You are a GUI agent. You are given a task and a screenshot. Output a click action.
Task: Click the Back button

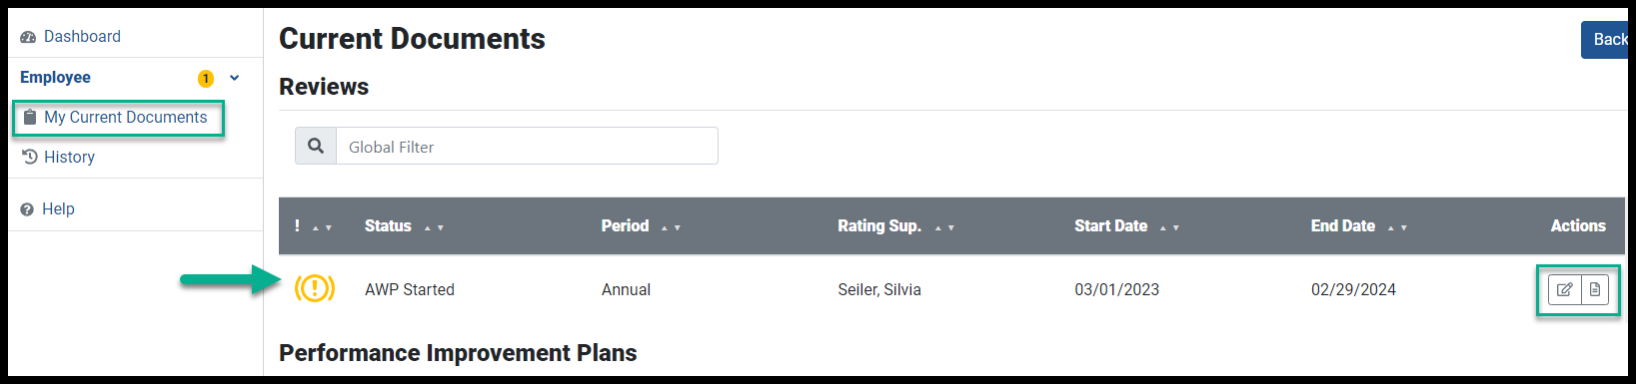1604,40
